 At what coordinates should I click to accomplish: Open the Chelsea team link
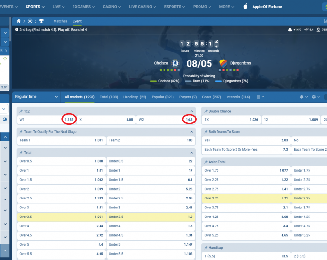pos(161,63)
